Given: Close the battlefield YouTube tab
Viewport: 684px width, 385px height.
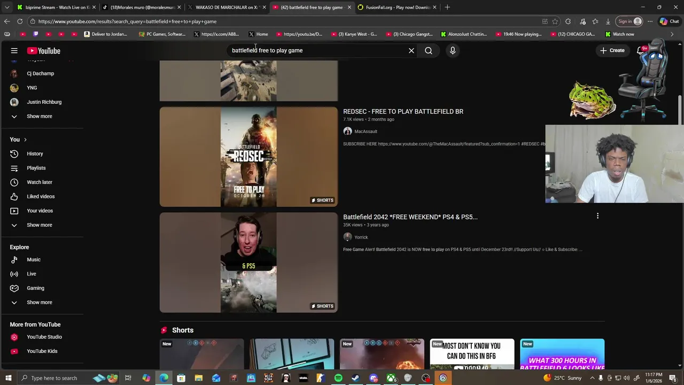Looking at the screenshot, I should [349, 7].
